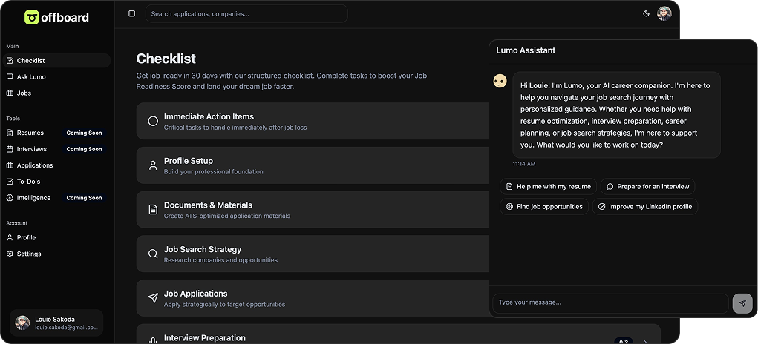This screenshot has width=758, height=344.
Task: Go to Jobs page in sidebar
Action: coord(24,93)
